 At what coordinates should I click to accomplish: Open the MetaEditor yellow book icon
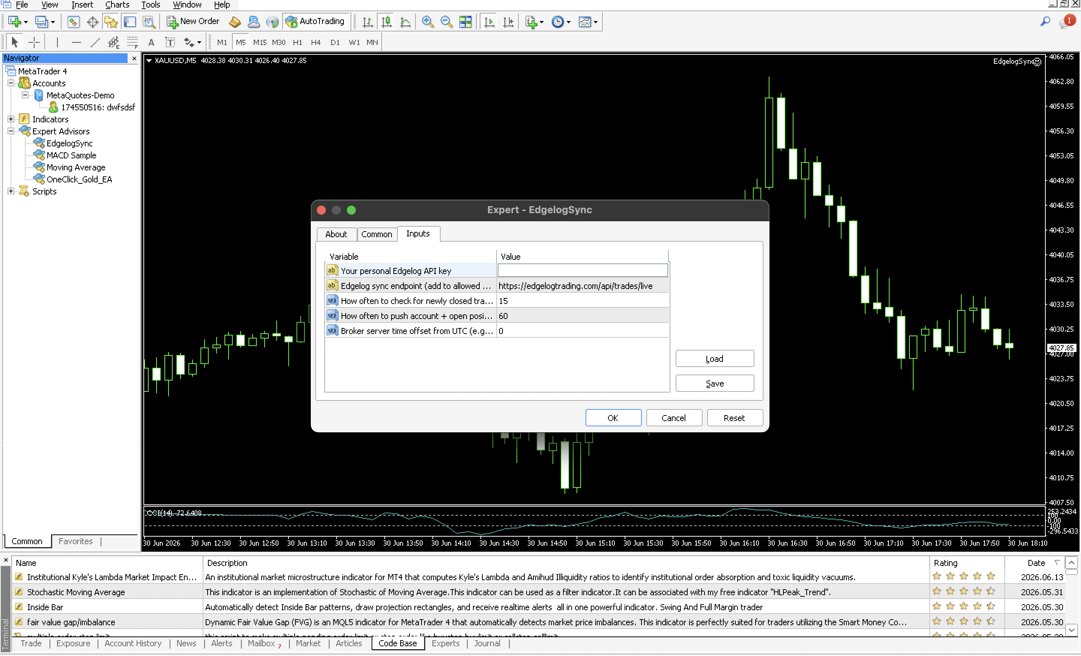[235, 21]
